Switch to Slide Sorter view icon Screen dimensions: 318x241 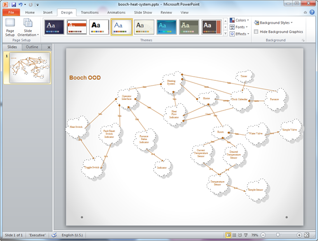point(234,235)
